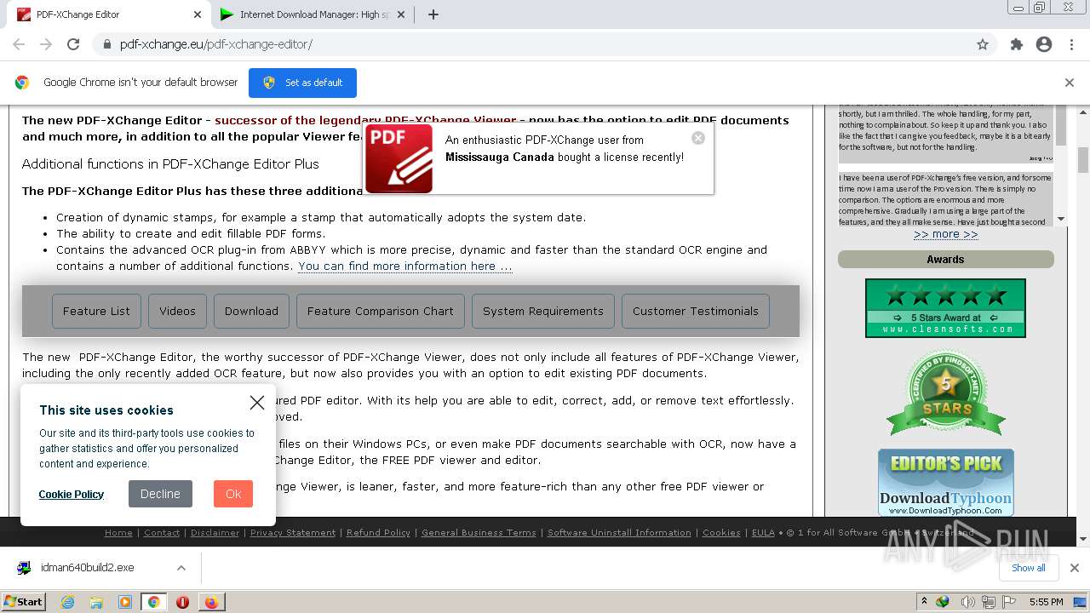Screen dimensions: 1090x613
Task: Close the PDF-XChange Editor tab
Action: click(198, 14)
